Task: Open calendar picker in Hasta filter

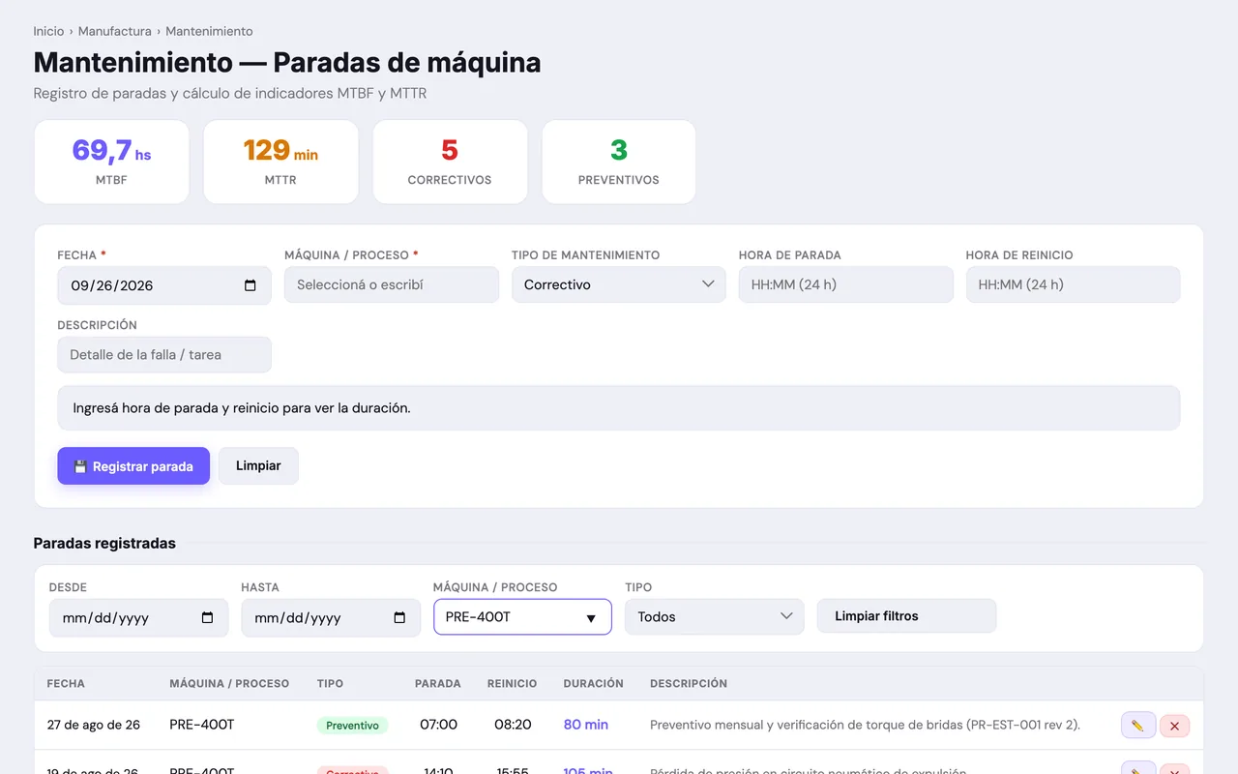Action: (x=399, y=617)
